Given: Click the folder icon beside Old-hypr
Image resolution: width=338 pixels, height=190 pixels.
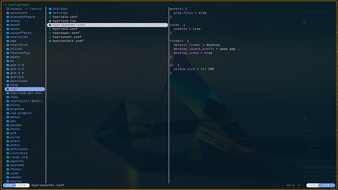Looking at the screenshot, I should coord(50,9).
